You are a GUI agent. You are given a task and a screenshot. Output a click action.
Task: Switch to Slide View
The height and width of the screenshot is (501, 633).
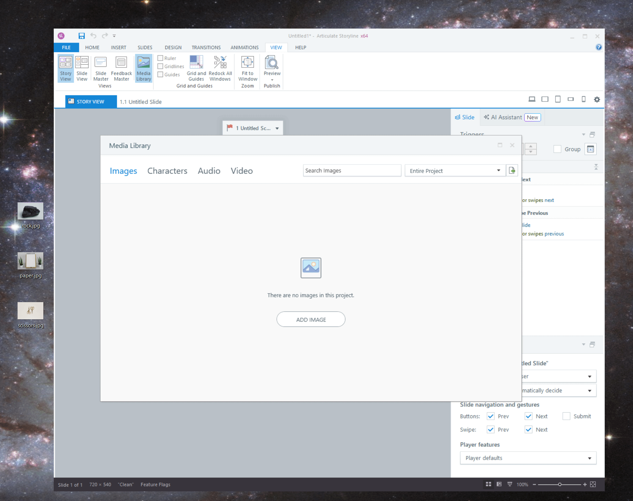pyautogui.click(x=82, y=68)
